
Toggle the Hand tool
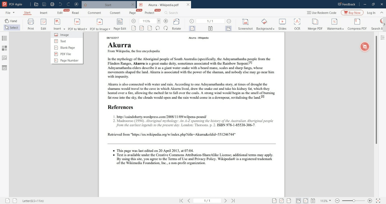[x=11, y=21]
